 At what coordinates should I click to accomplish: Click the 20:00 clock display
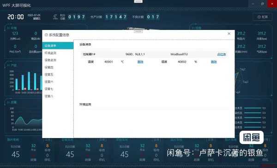tap(16, 17)
